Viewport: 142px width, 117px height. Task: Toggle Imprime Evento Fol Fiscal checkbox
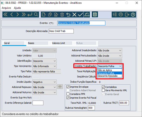68,98
